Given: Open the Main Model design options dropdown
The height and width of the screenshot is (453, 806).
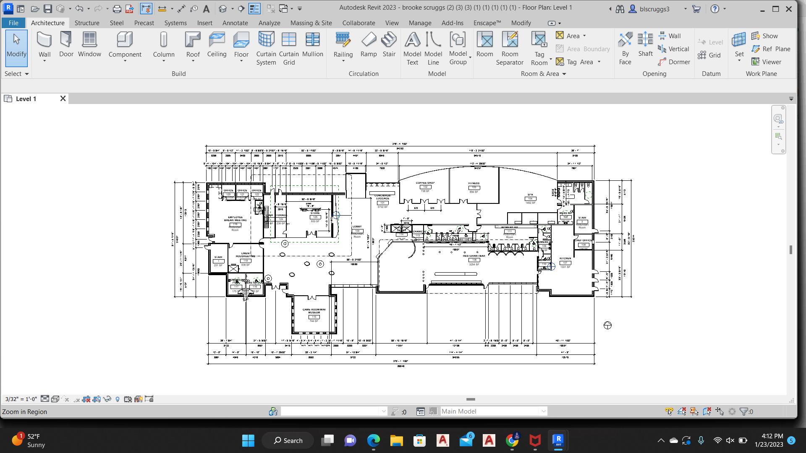Looking at the screenshot, I should pos(543,411).
